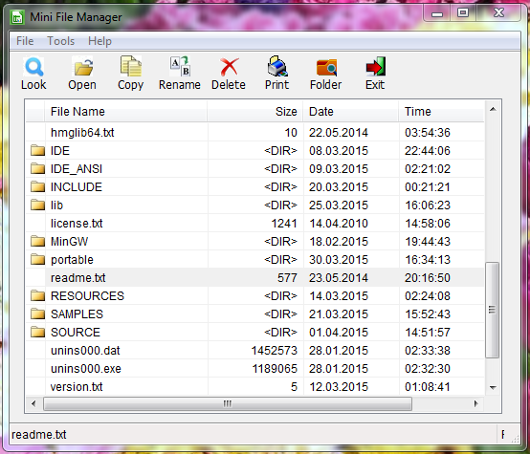Click the Mini File Manager title bar icon
Image resolution: width=530 pixels, height=454 pixels.
tap(17, 17)
